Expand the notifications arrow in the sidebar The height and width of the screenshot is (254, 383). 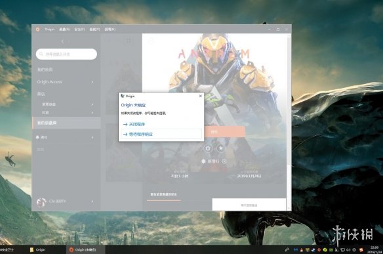tap(92, 138)
